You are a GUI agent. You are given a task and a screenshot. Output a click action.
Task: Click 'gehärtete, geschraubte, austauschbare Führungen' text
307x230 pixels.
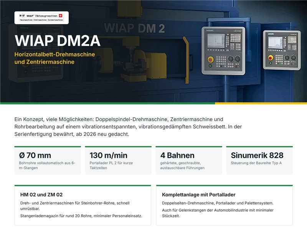click(x=182, y=166)
